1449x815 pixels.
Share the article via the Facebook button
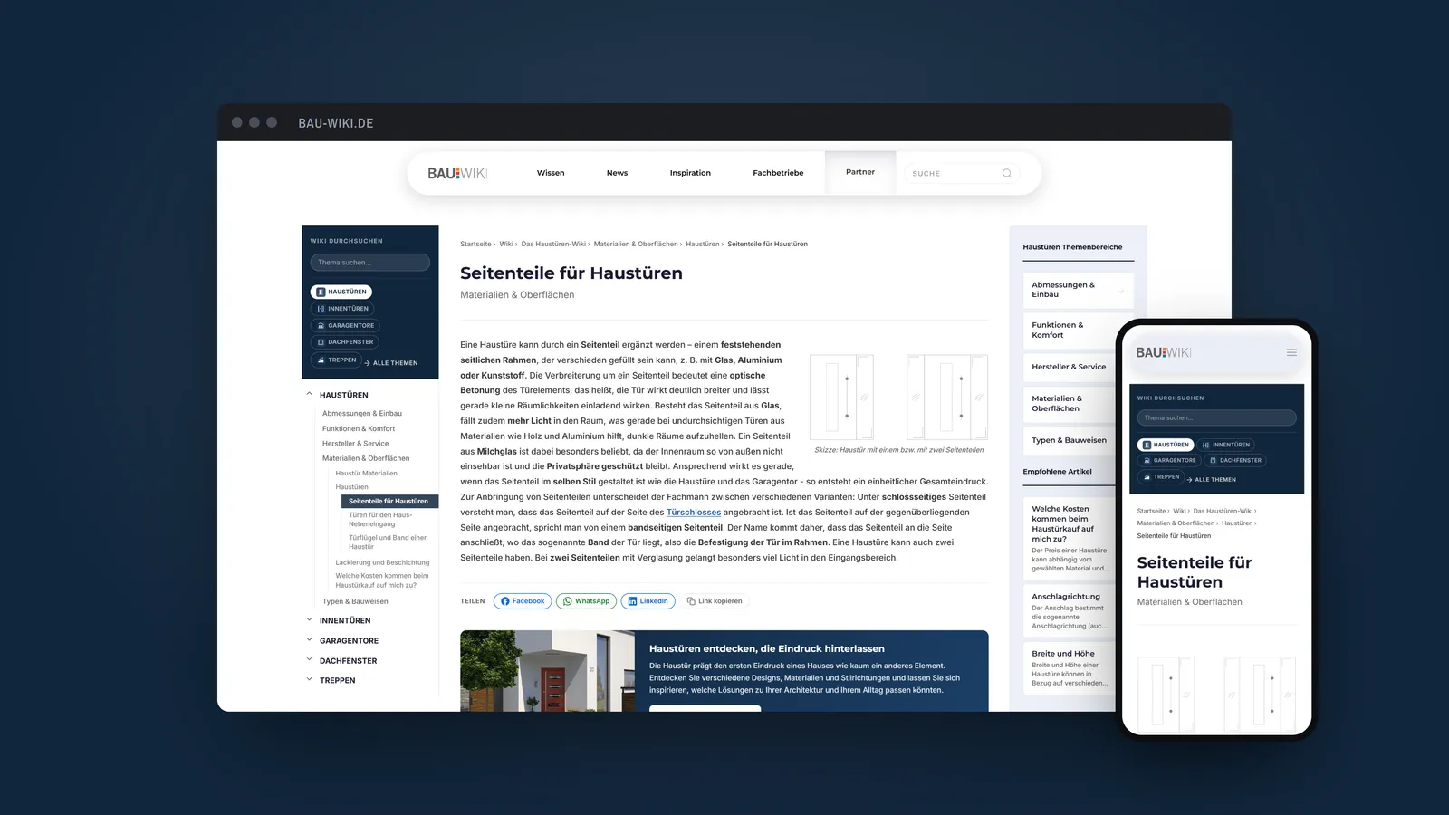click(523, 601)
